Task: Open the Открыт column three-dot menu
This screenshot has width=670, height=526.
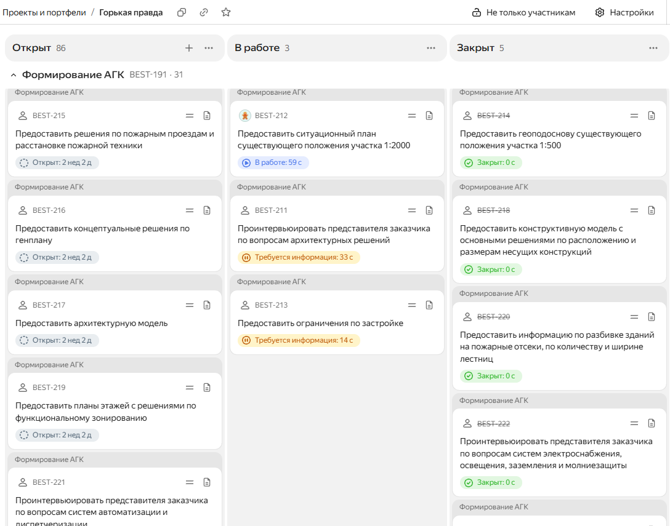Action: click(x=209, y=48)
